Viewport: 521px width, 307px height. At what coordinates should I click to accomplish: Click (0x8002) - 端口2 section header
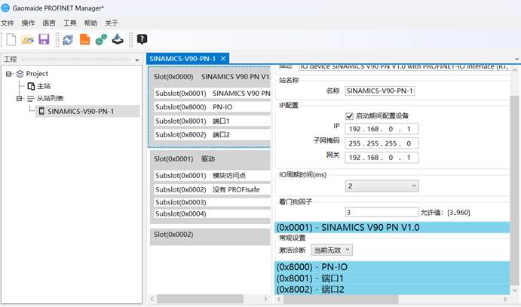(x=392, y=290)
